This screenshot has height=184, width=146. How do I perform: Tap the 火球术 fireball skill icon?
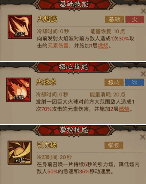point(19,90)
